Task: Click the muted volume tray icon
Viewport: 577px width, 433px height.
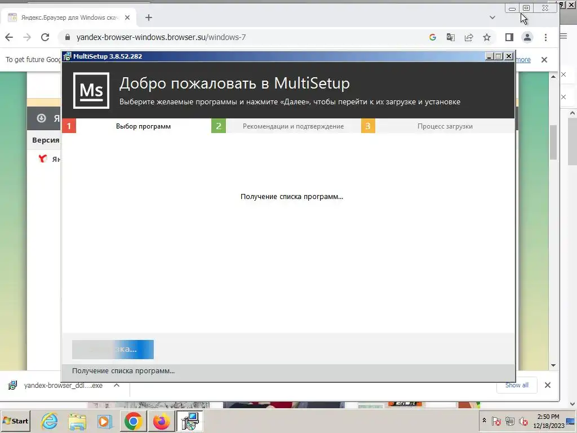Action: (523, 421)
